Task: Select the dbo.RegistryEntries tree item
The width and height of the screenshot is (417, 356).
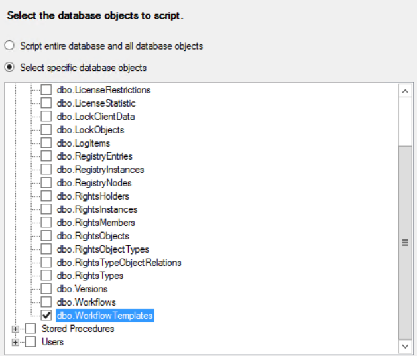Action: tap(94, 156)
